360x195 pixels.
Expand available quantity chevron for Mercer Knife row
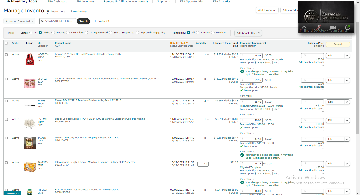tap(208, 101)
